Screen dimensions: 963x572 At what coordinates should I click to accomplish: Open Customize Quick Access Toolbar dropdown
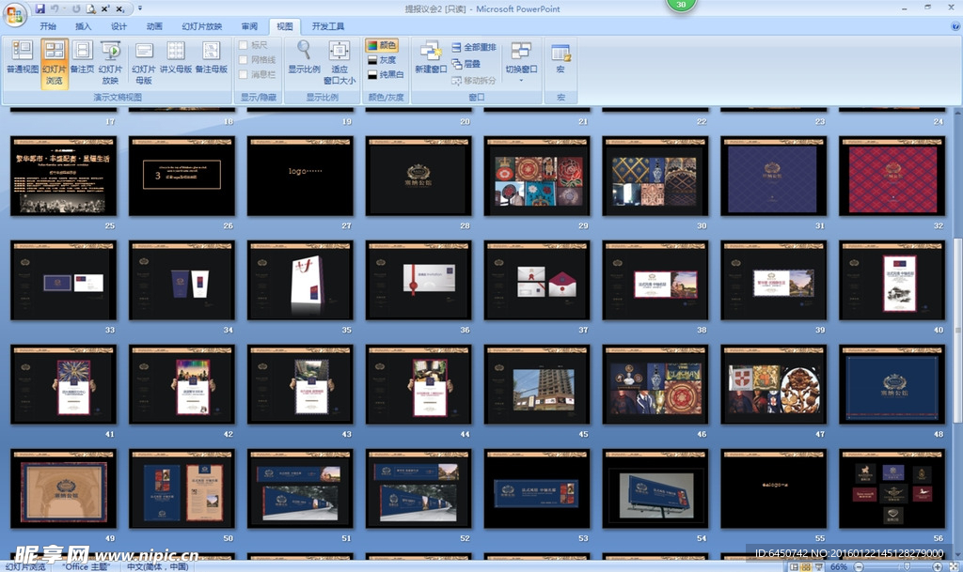[x=140, y=8]
